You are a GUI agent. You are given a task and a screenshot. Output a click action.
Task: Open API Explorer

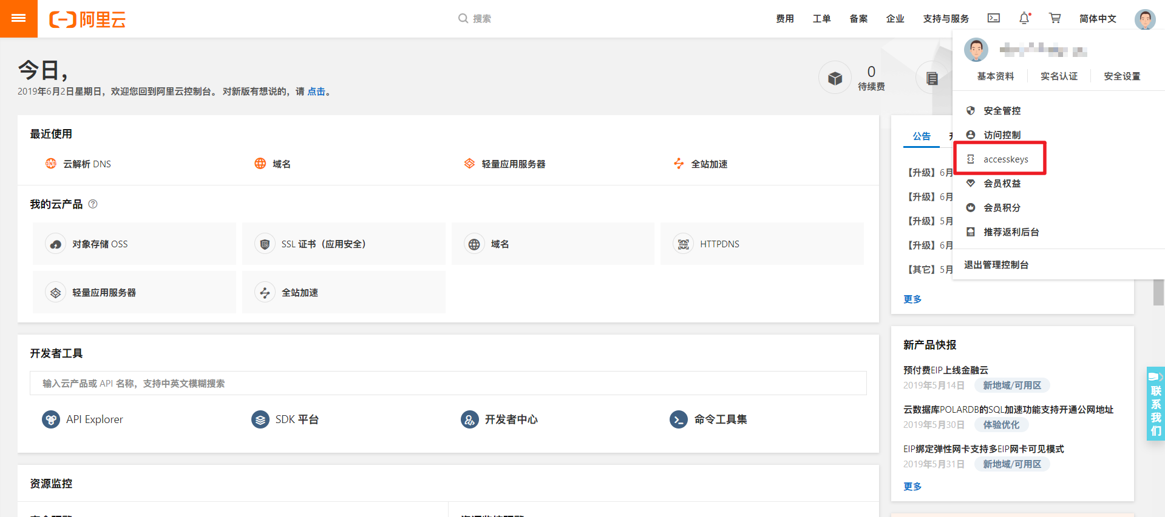[x=83, y=419]
